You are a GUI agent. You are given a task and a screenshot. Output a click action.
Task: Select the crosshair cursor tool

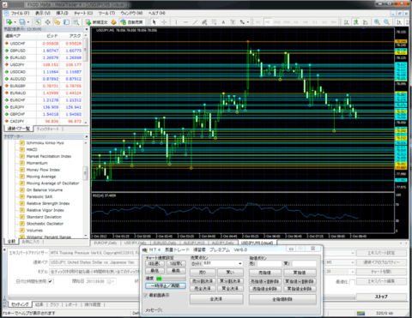164,22
